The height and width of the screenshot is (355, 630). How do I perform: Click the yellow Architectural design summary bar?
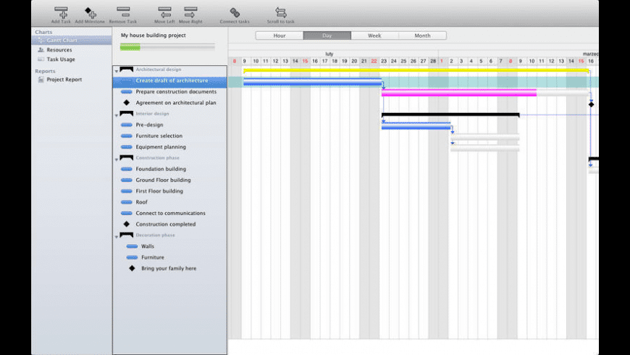[416, 70]
